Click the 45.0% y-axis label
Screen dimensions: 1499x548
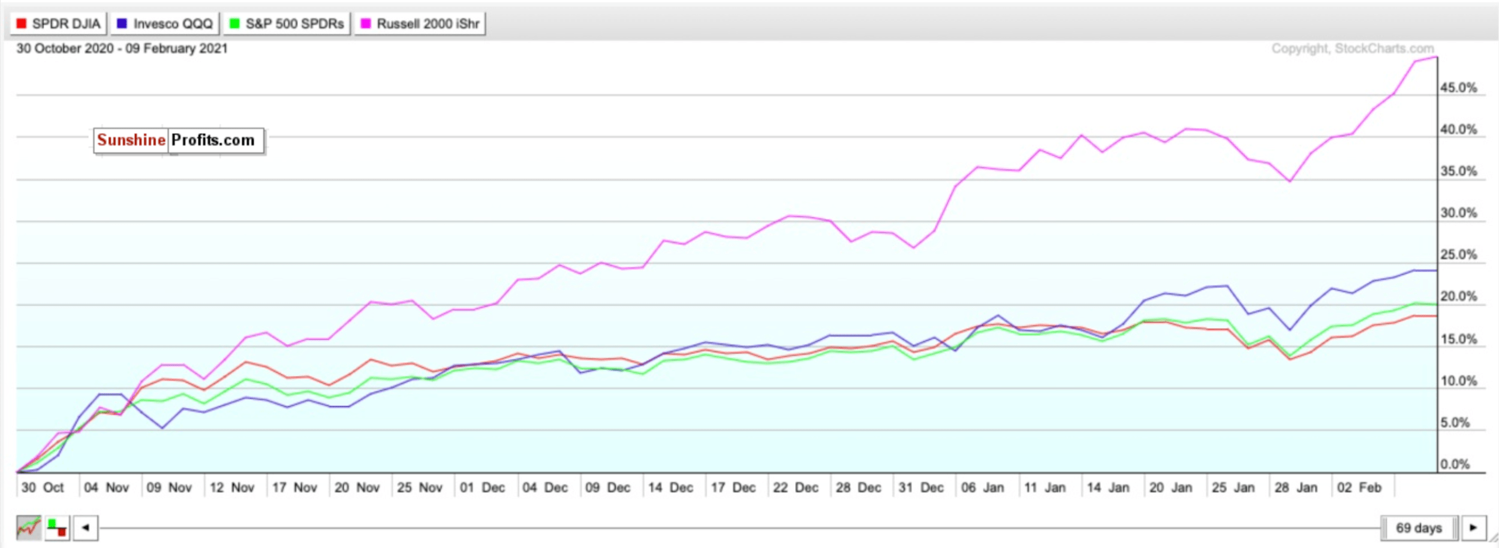[1458, 88]
